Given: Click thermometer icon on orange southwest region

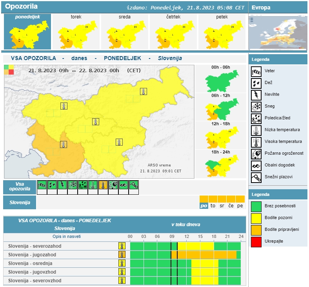Looking at the screenshot, I should 64,144.
